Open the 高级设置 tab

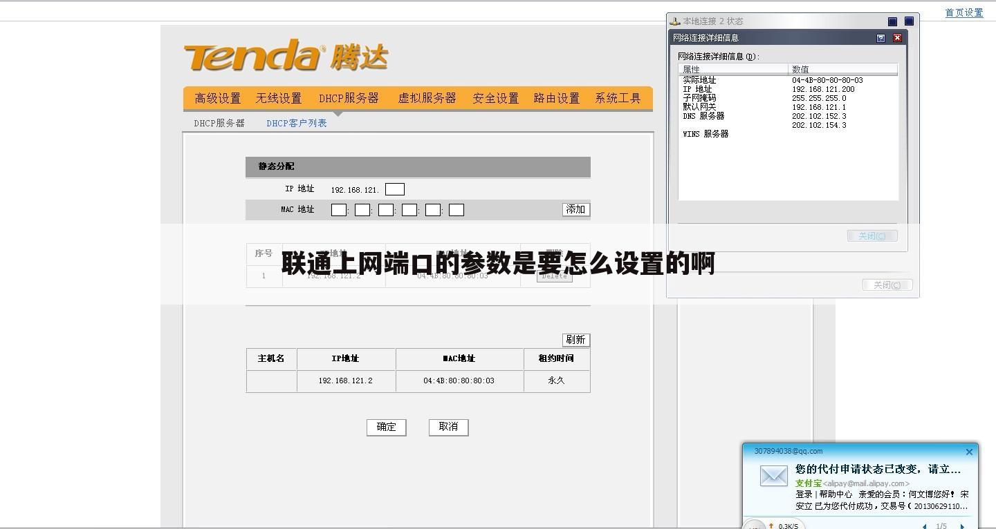click(218, 98)
